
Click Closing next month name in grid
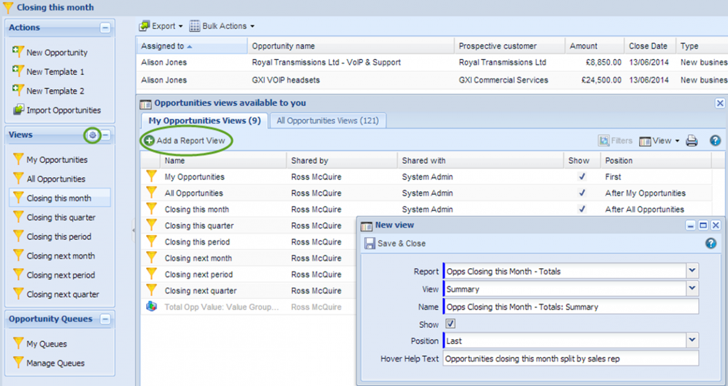click(198, 258)
